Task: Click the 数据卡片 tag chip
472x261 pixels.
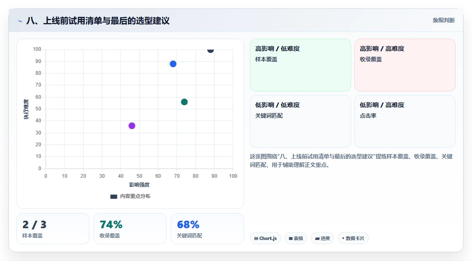Action: (353, 238)
